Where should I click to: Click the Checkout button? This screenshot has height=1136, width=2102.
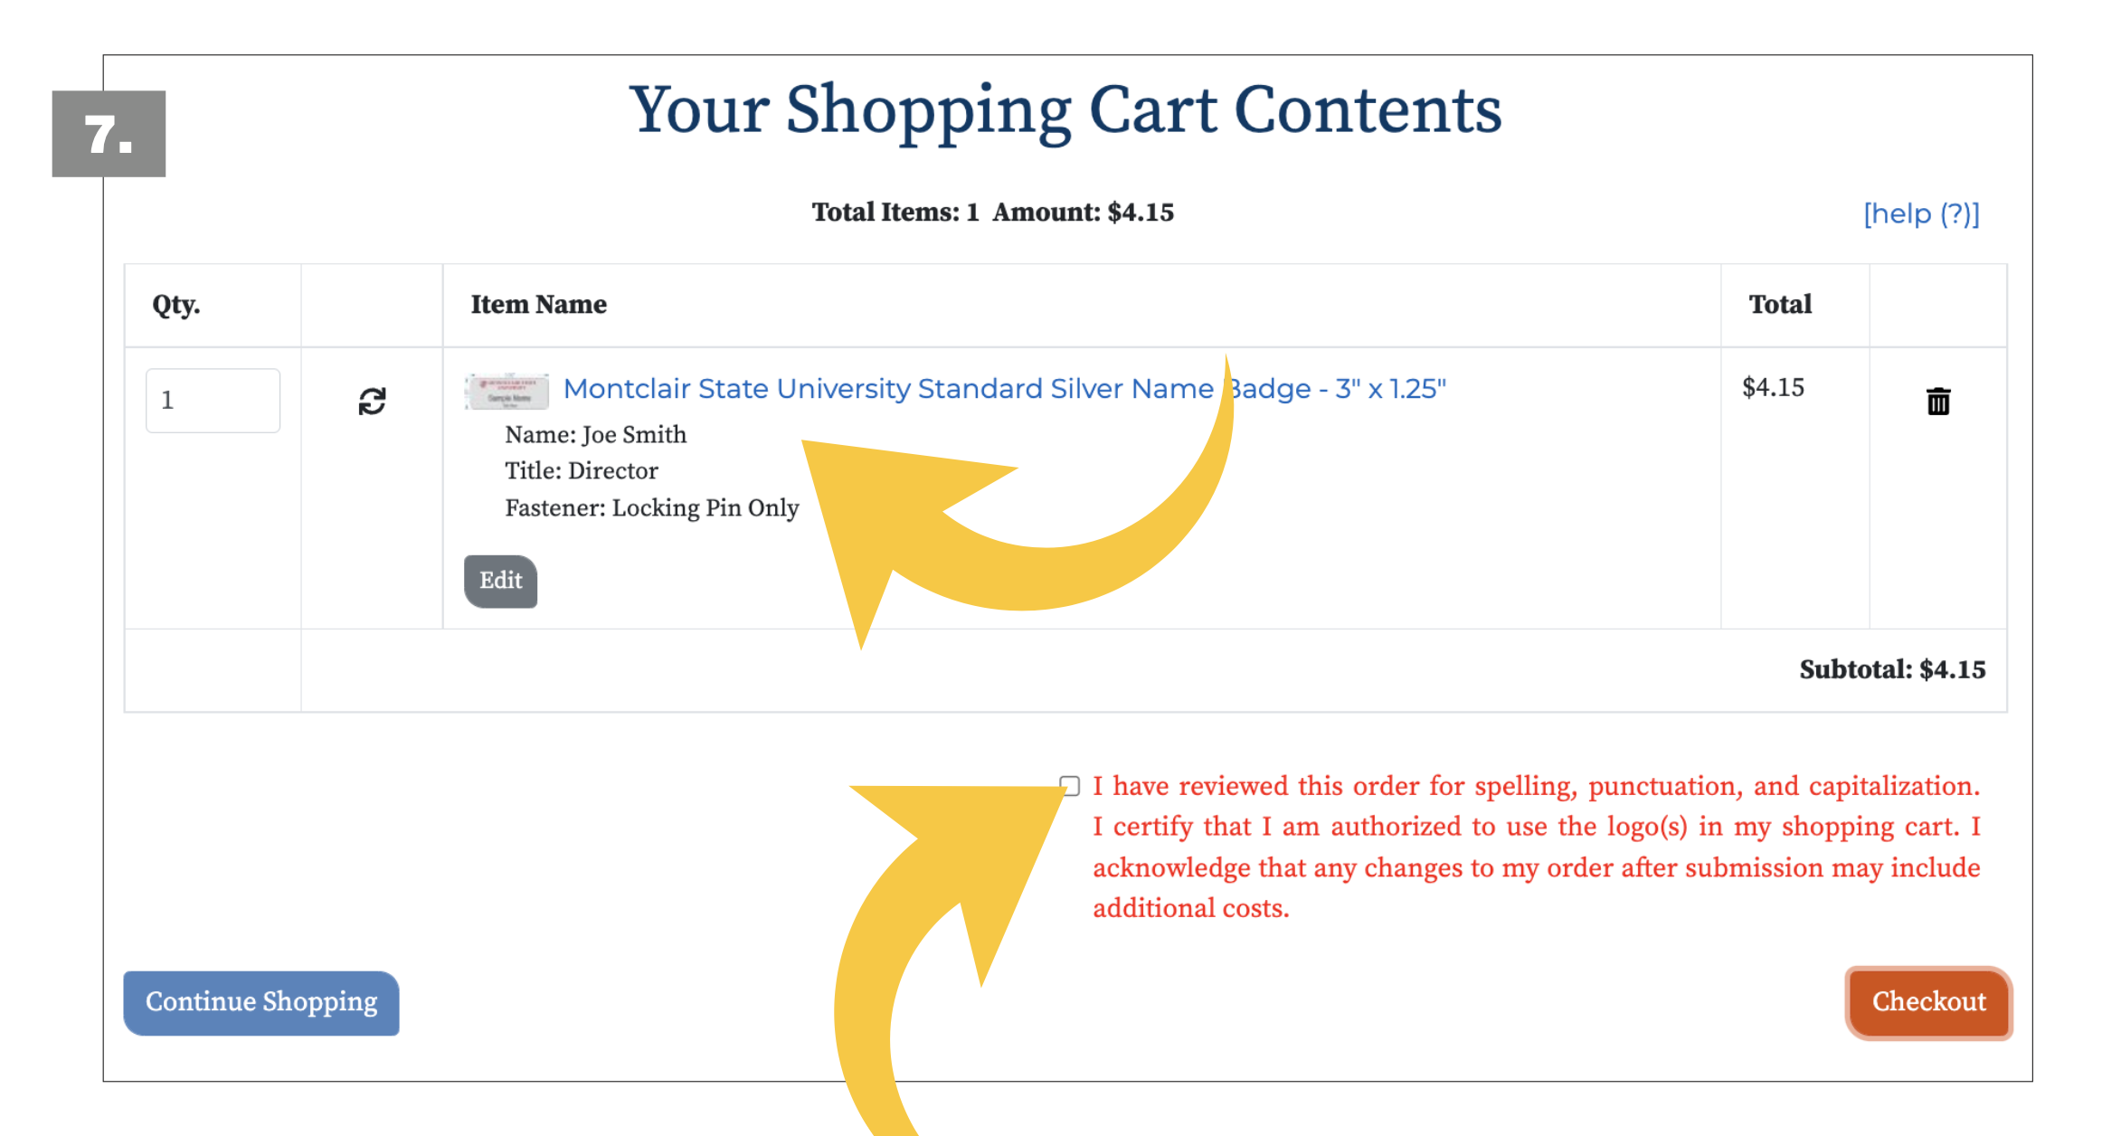[x=1928, y=1002]
